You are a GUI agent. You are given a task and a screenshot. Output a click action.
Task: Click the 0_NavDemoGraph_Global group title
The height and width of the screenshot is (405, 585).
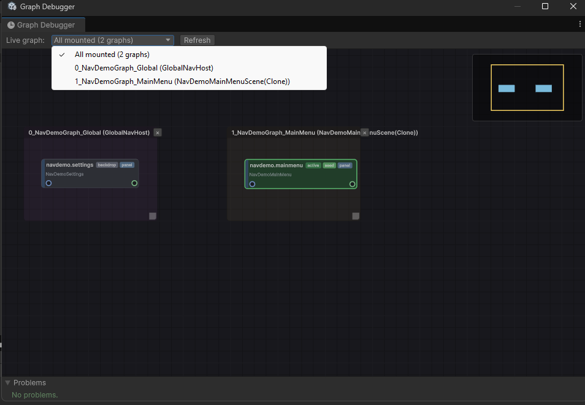(x=89, y=133)
